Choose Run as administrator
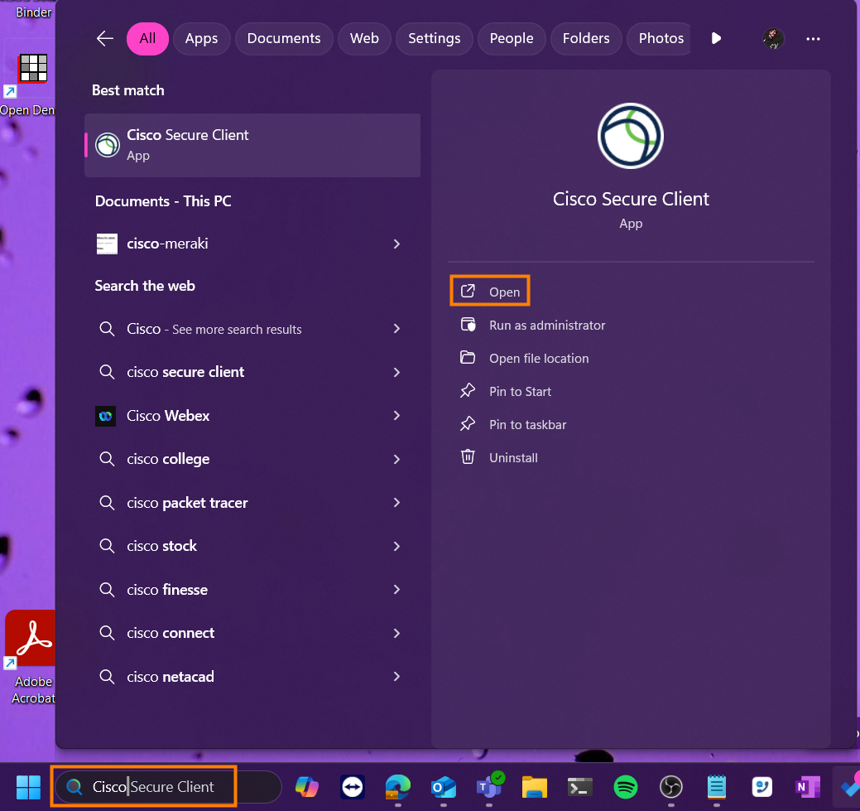The width and height of the screenshot is (860, 811). pos(533,325)
